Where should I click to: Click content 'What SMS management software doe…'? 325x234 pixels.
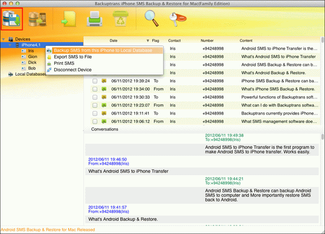pyautogui.click(x=279, y=122)
